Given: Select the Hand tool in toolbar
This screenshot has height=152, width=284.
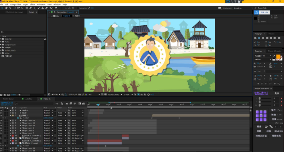Looking at the screenshot, I should click(6, 8).
